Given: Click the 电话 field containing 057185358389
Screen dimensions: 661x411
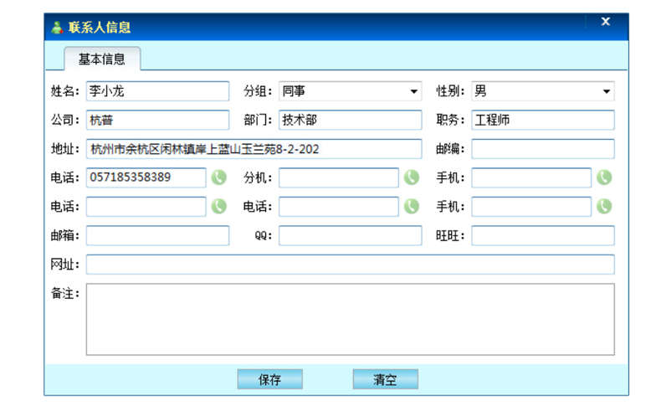Looking at the screenshot, I should (x=146, y=177).
